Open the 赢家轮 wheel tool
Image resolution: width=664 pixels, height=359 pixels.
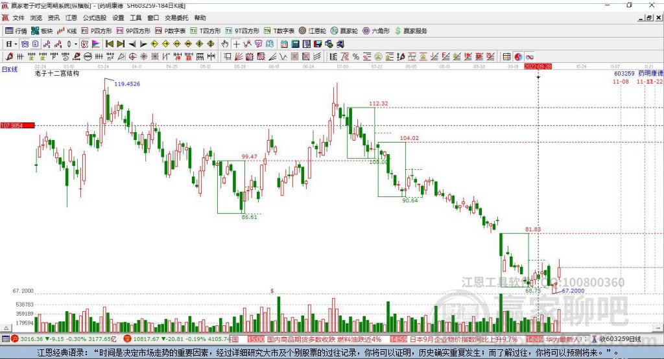coord(344,31)
